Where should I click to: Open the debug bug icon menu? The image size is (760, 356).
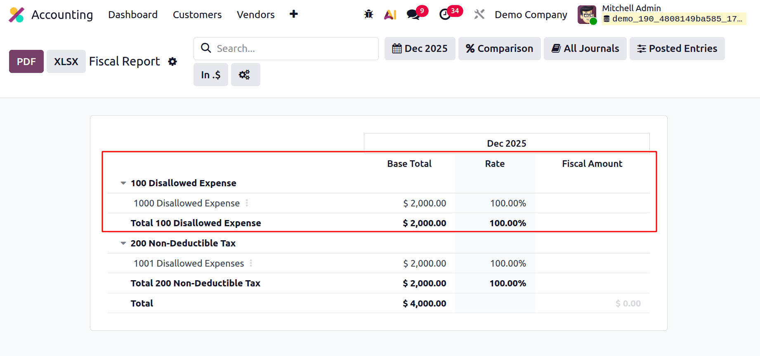tap(369, 14)
